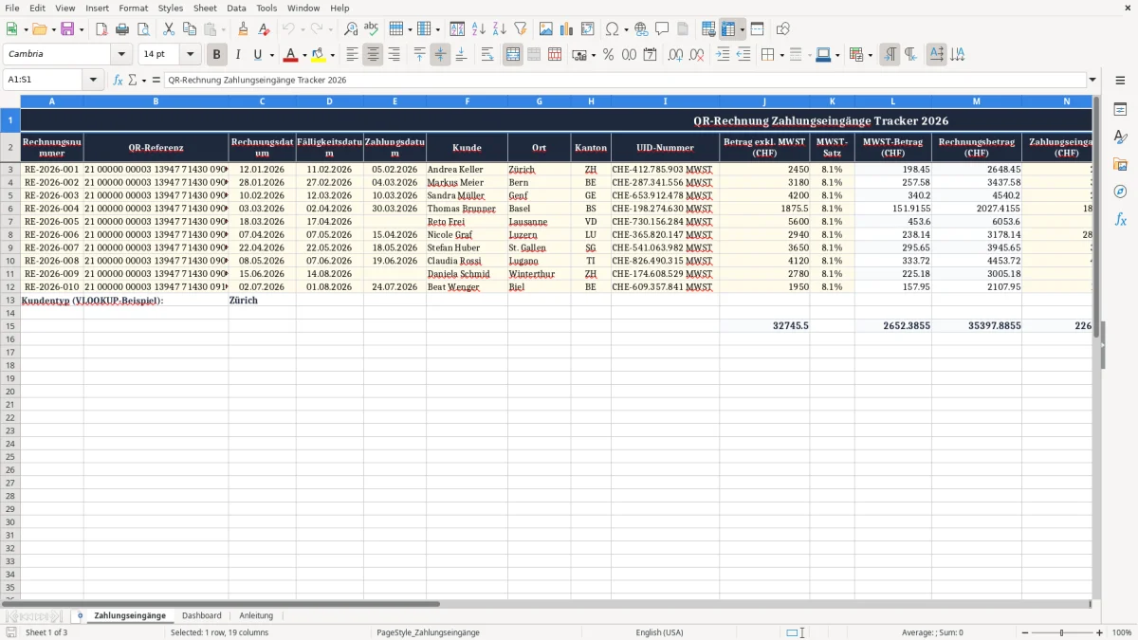Click the Increase Indent icon
Image resolution: width=1138 pixels, height=640 pixels.
pyautogui.click(x=723, y=55)
